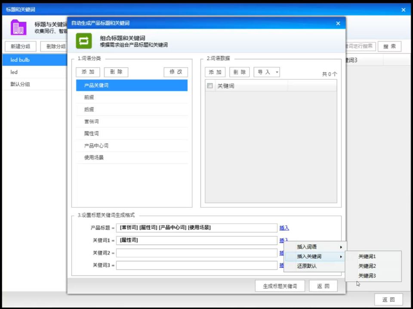
Task: Select the 营销词 category row
Action: pyautogui.click(x=132, y=121)
